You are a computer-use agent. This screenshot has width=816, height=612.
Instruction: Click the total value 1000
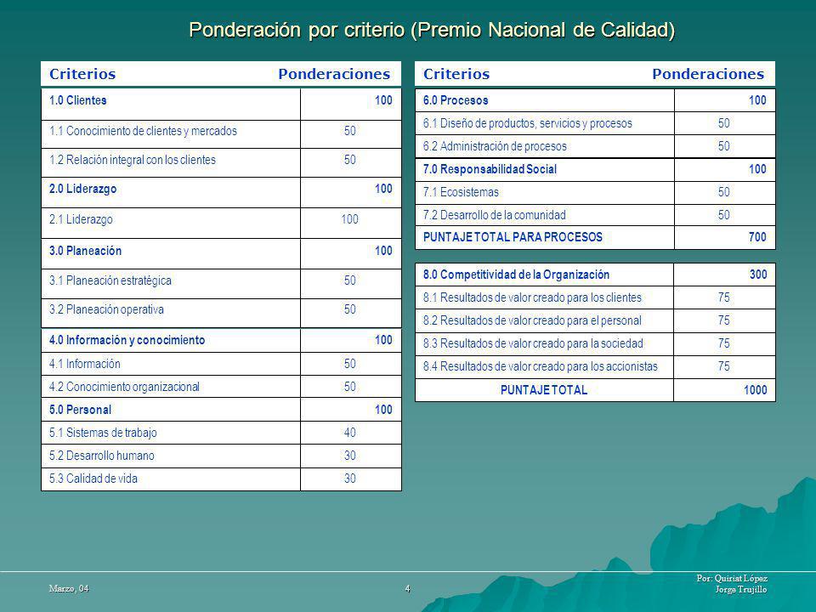point(755,390)
